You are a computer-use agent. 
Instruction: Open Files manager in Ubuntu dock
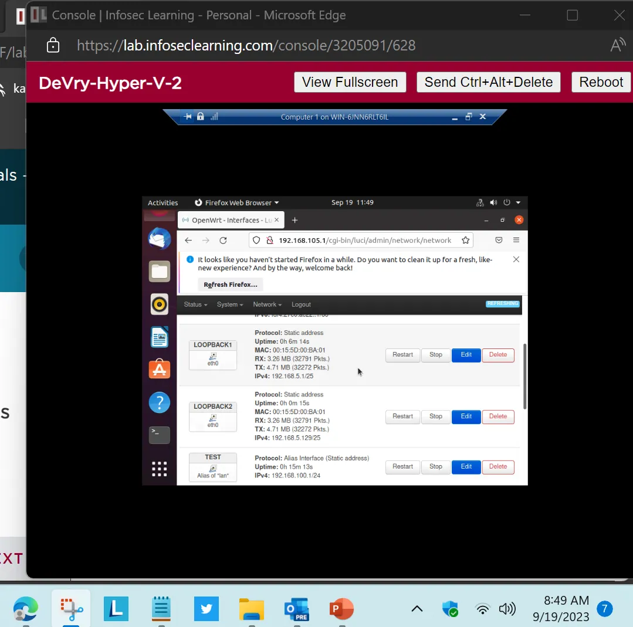pyautogui.click(x=160, y=272)
